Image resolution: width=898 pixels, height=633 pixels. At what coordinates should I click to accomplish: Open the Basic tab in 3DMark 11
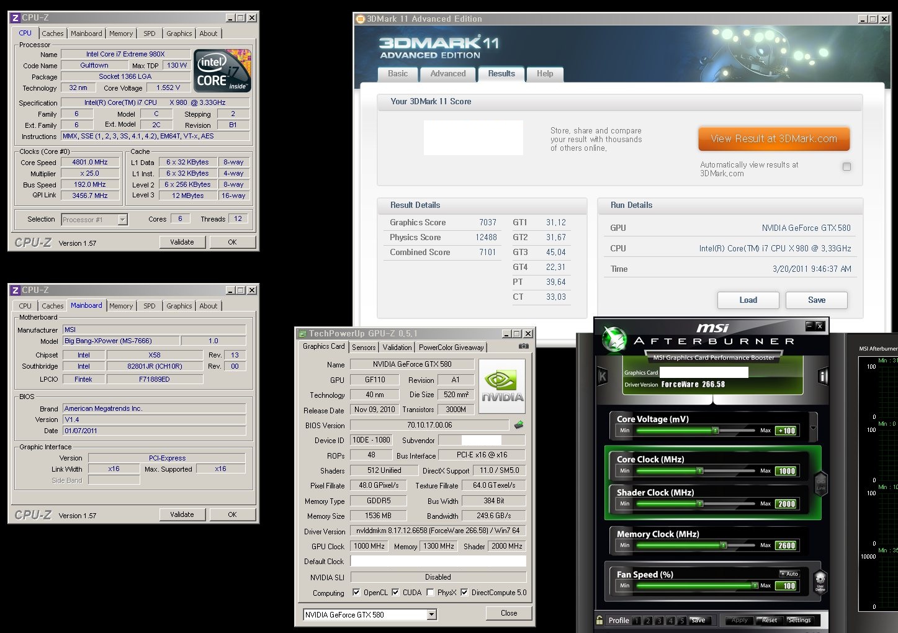point(398,73)
